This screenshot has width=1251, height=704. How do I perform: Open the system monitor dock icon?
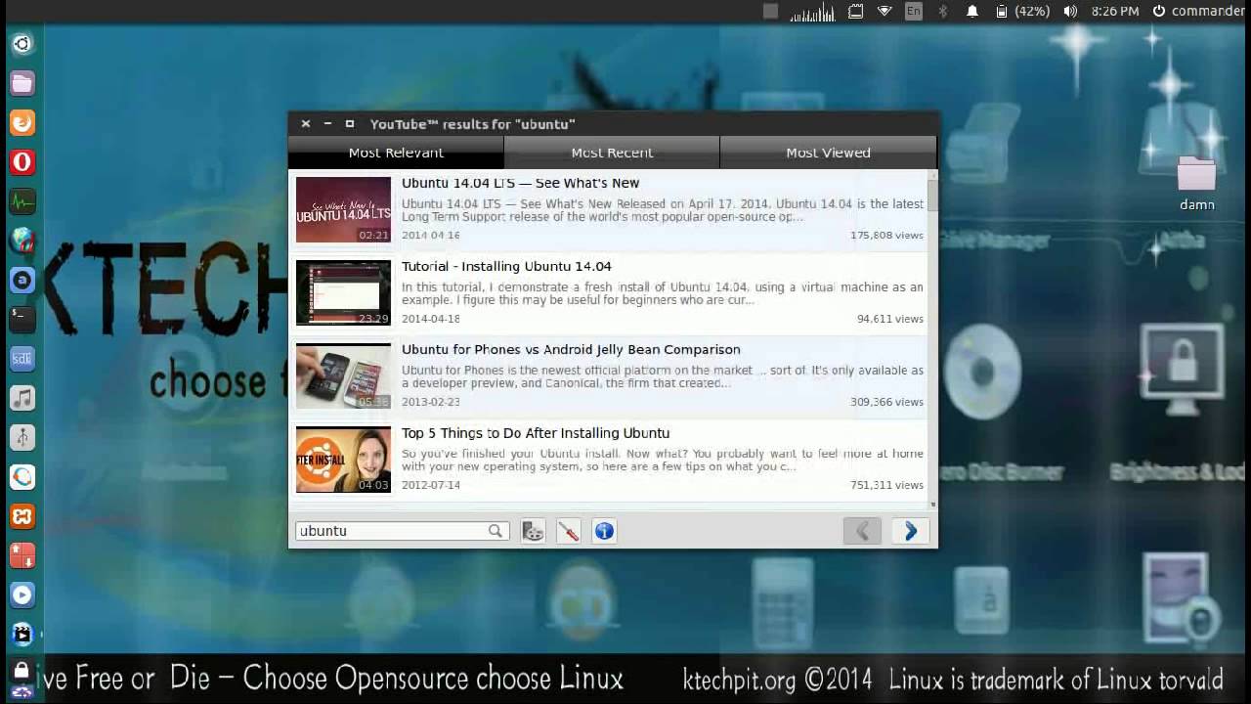pos(22,201)
